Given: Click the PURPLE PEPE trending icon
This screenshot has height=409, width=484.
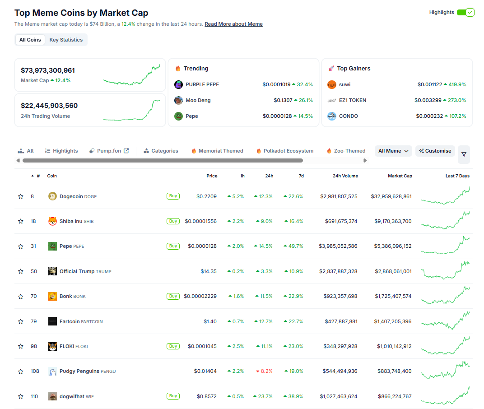Looking at the screenshot, I should [178, 84].
